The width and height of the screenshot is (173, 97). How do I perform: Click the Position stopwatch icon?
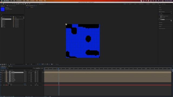[x=9, y=84]
